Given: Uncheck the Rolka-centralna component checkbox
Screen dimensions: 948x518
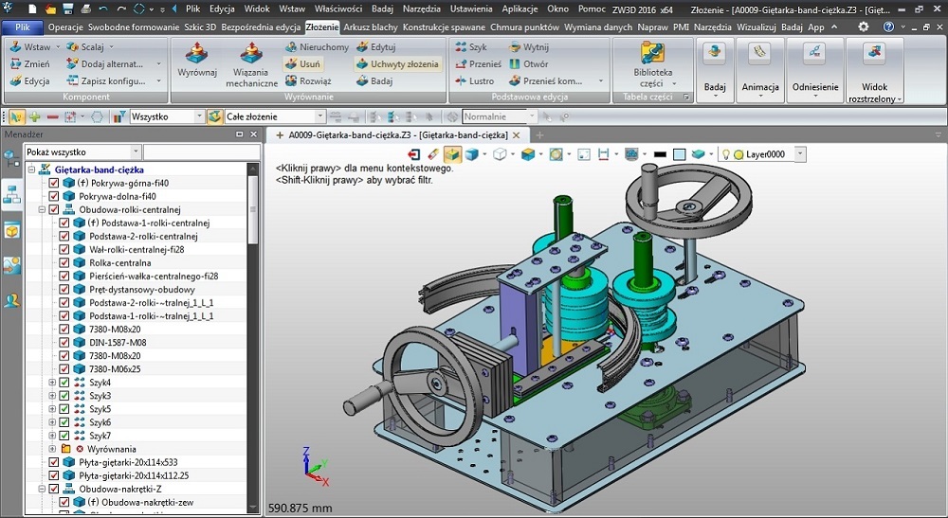Looking at the screenshot, I should pos(64,263).
